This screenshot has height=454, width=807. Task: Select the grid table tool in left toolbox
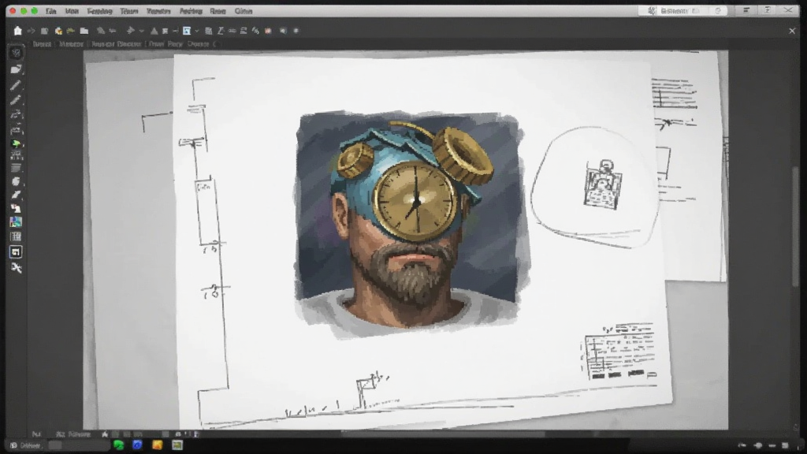tap(16, 236)
